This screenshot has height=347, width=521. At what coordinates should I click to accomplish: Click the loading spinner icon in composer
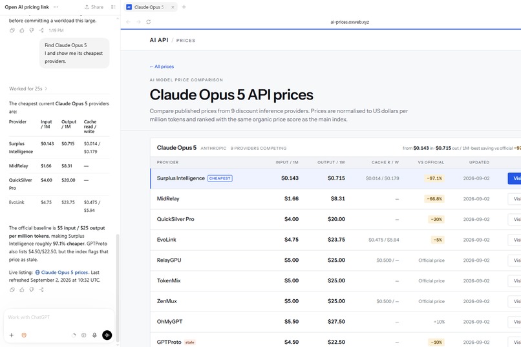[74, 335]
